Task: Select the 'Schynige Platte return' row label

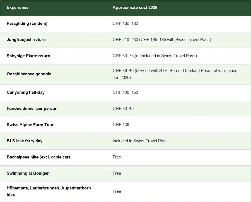Action: pyautogui.click(x=28, y=56)
